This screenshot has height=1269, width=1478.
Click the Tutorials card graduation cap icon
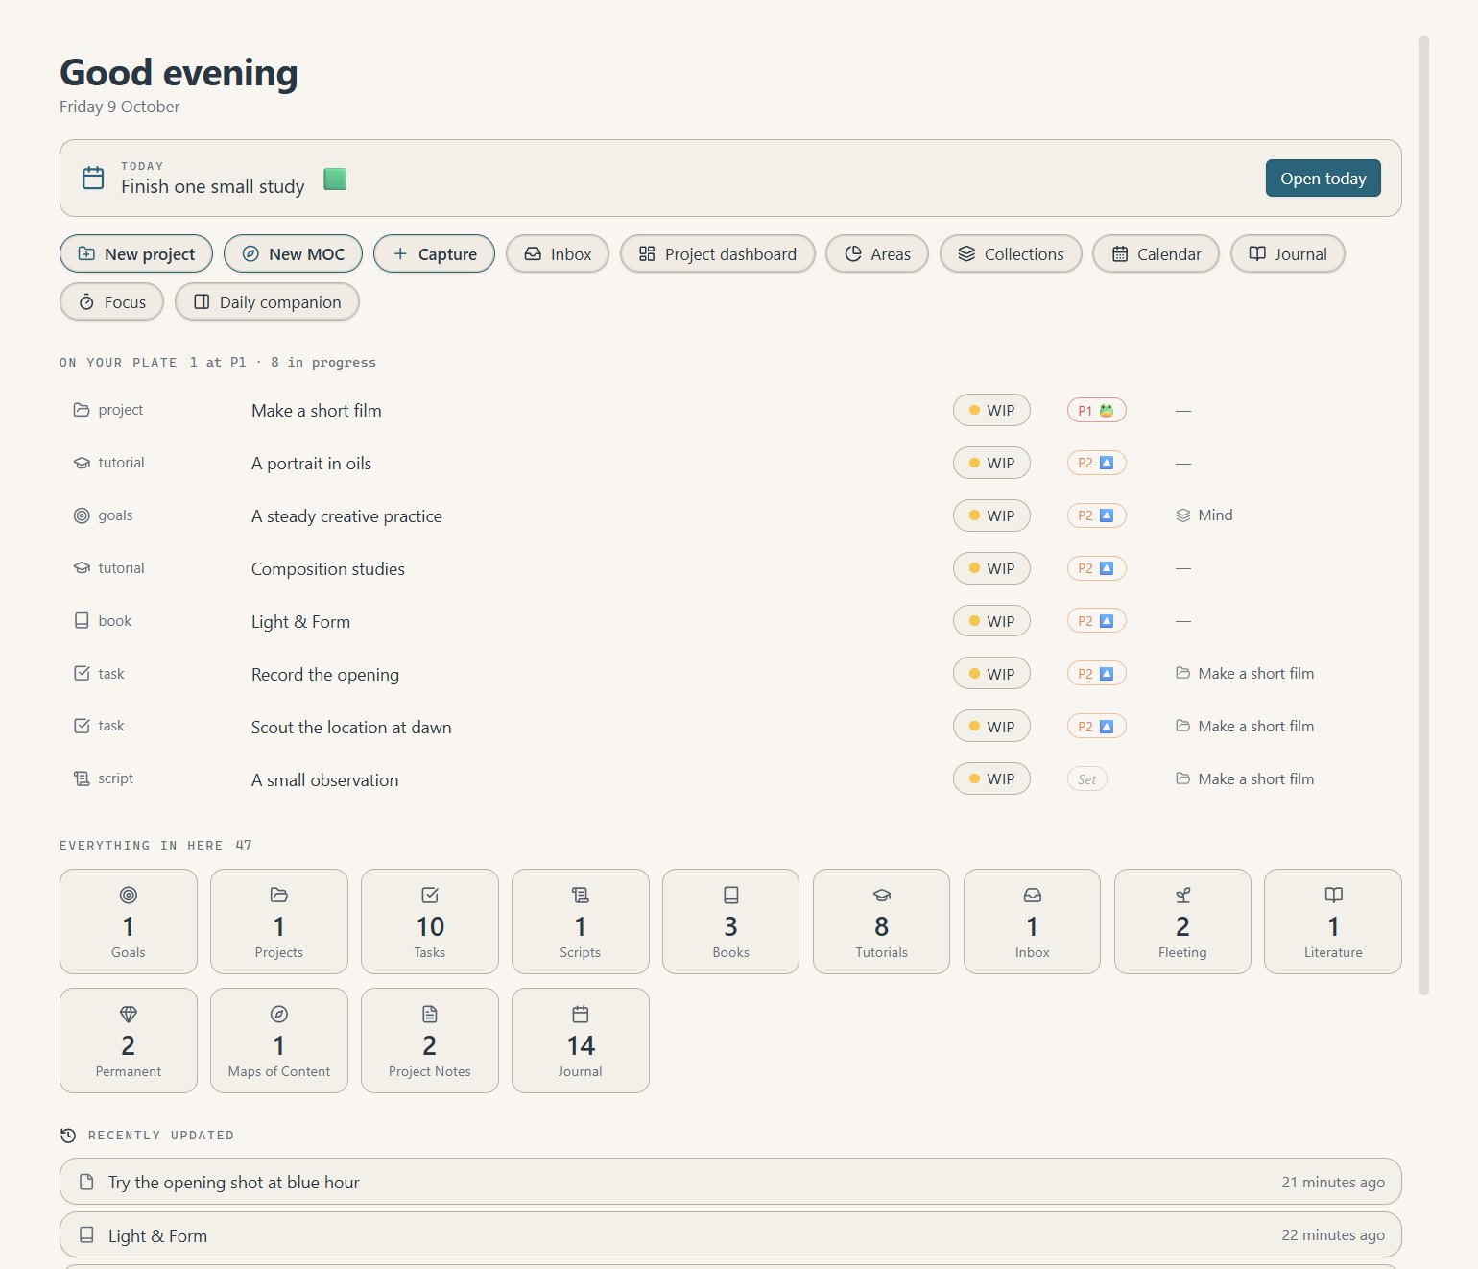(882, 895)
